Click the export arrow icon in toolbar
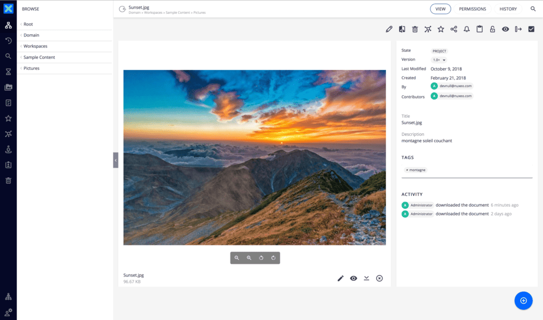This screenshot has height=320, width=543. [518, 29]
